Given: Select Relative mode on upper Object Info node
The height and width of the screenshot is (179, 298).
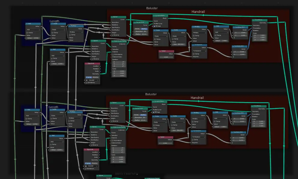Looking at the screenshot, I should click(x=95, y=77).
